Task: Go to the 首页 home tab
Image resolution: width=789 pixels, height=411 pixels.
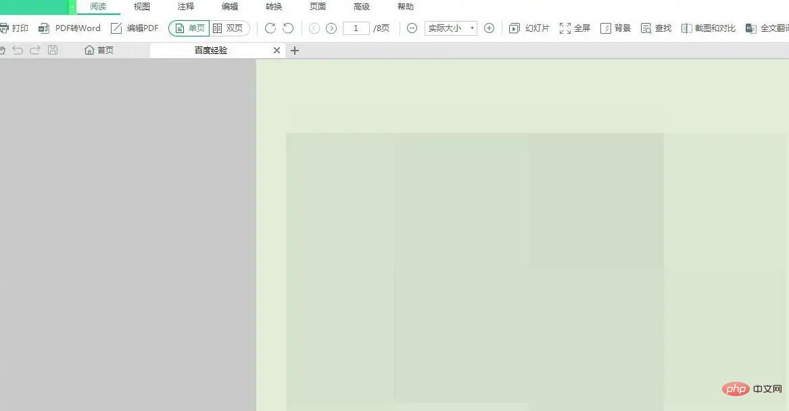Action: pyautogui.click(x=99, y=50)
